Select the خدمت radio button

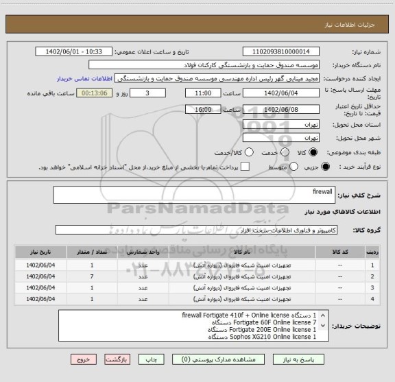click(x=285, y=152)
